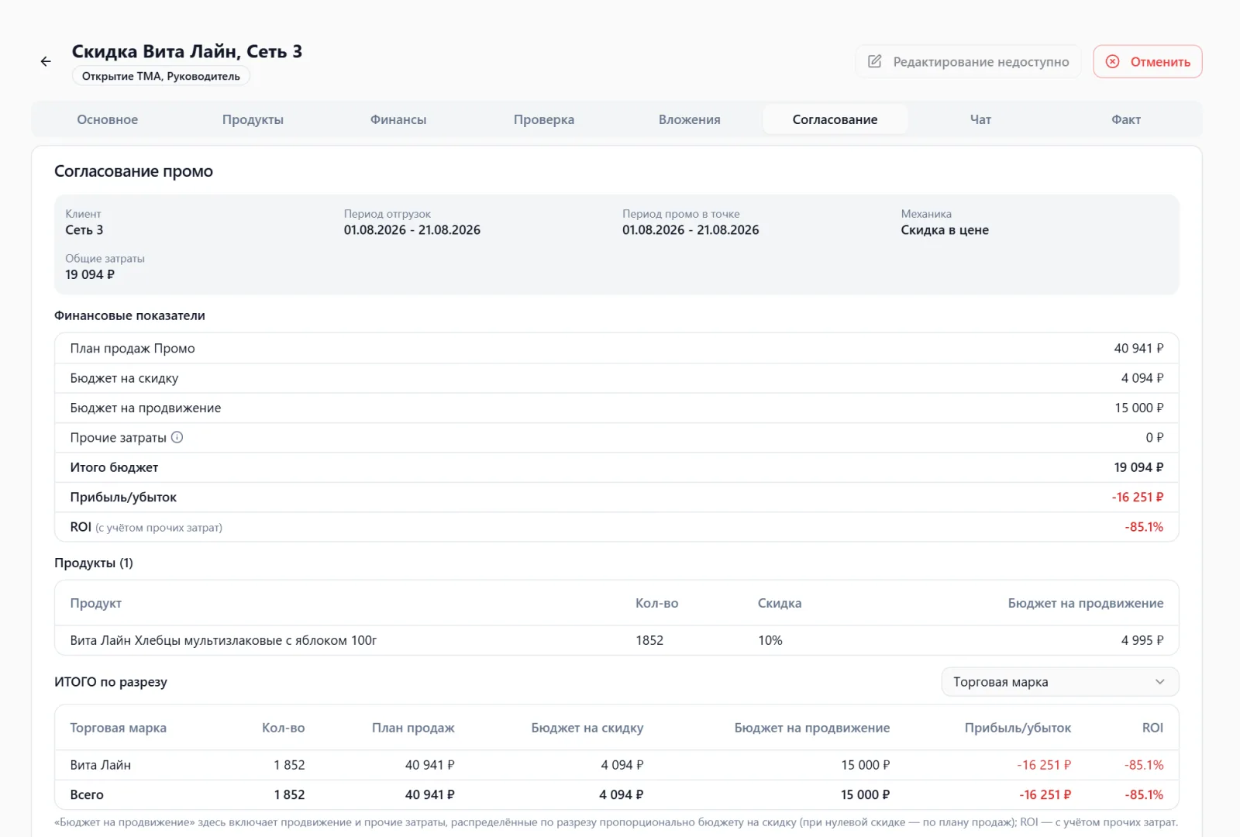Switch to the Продукты tab
This screenshot has width=1240, height=837.
253,119
